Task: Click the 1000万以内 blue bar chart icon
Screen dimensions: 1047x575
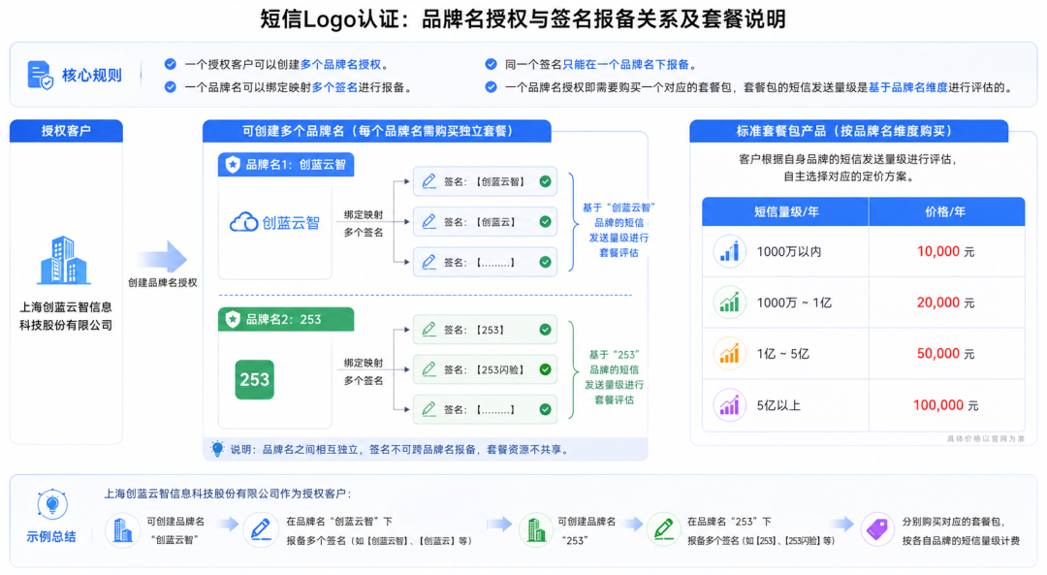Action: pos(730,251)
